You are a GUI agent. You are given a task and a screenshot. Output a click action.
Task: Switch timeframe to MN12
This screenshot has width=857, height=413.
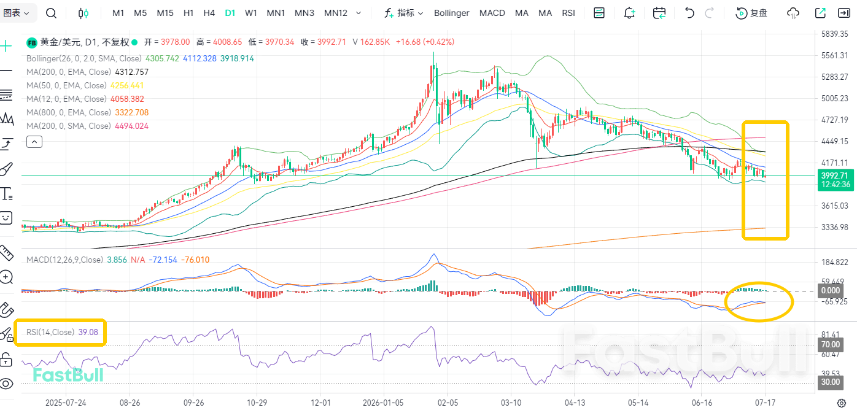tap(336, 13)
